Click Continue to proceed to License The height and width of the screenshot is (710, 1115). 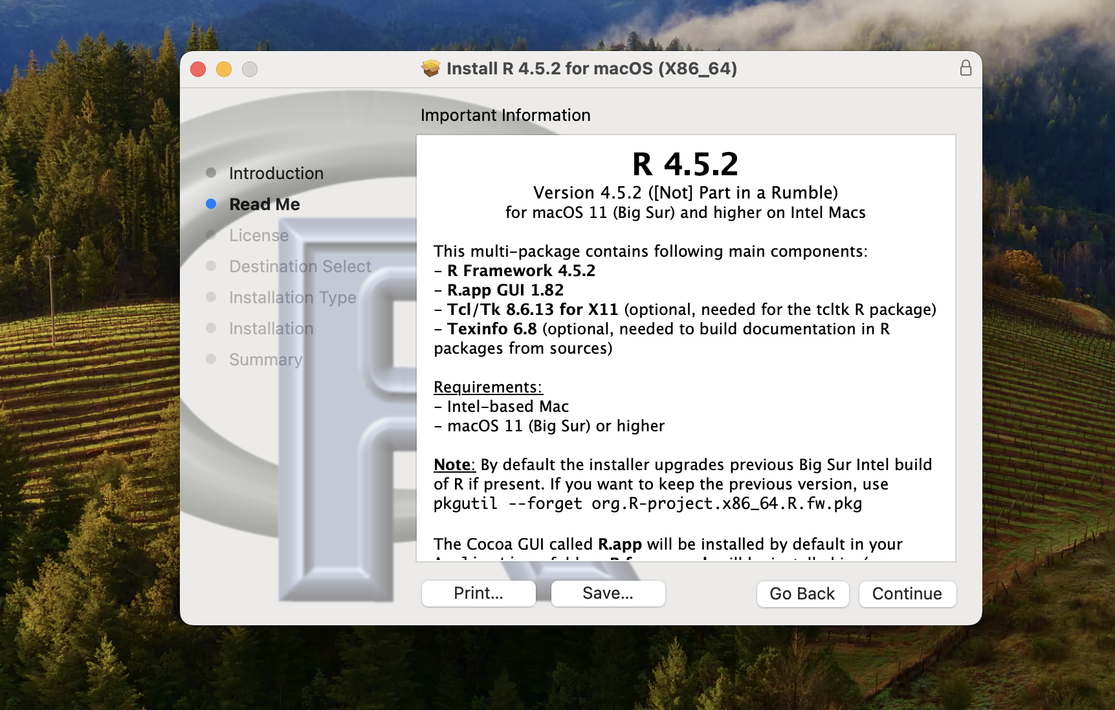907,594
